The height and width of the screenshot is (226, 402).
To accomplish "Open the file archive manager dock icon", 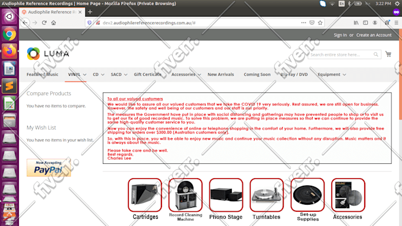I will [x=9, y=121].
